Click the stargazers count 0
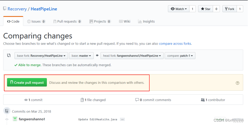Viewport: 248px width, 125px height. pos(216,9)
